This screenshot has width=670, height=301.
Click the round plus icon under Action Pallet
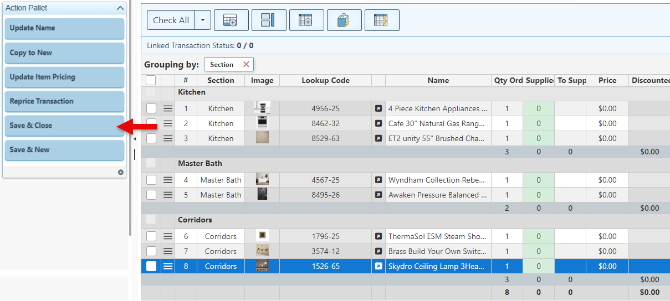[120, 172]
